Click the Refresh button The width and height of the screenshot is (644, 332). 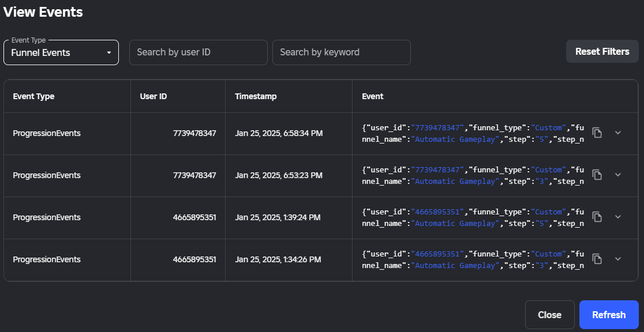pyautogui.click(x=609, y=315)
